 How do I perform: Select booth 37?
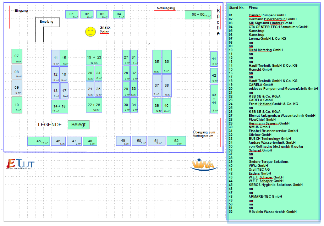point(157,86)
